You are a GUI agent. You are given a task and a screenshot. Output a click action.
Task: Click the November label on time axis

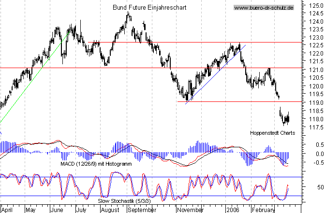(191, 210)
